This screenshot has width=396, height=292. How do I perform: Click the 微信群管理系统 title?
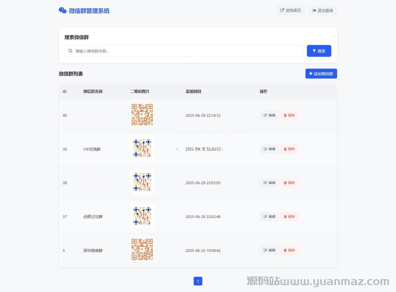(89, 11)
